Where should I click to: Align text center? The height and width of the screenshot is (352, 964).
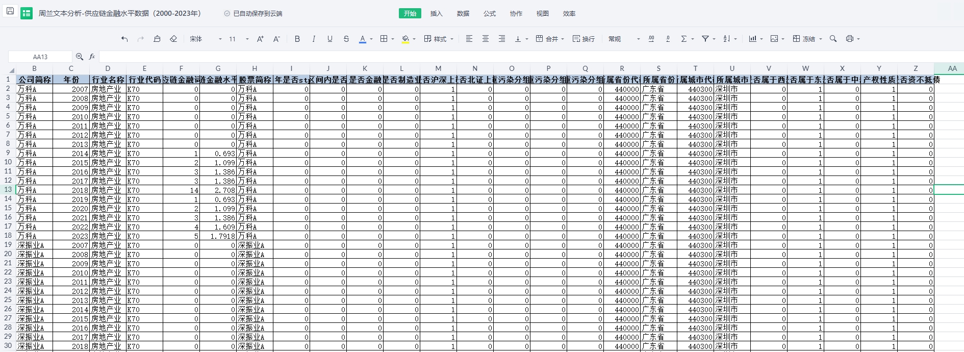[x=486, y=39]
